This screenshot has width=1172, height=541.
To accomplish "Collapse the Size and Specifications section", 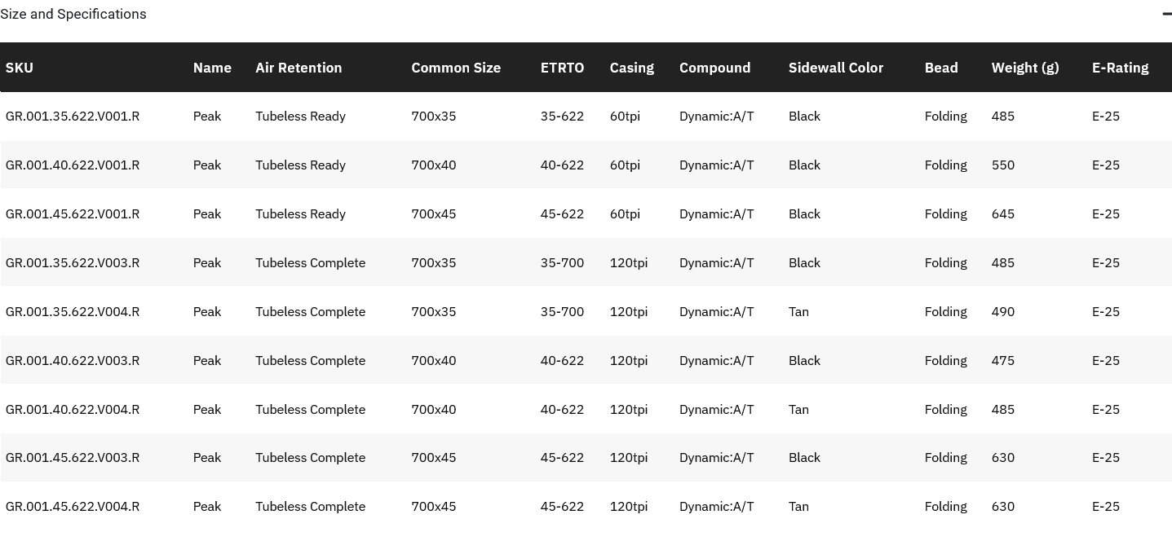I will tap(1166, 14).
